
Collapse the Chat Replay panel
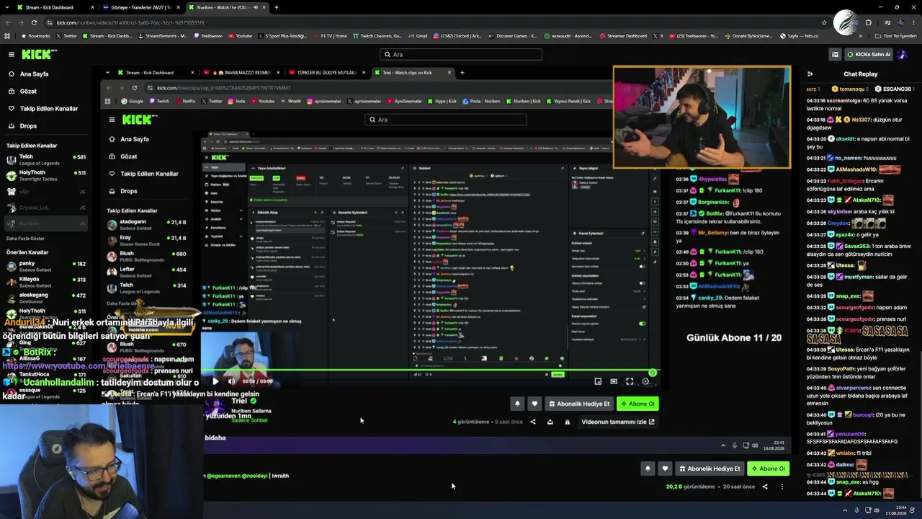tap(810, 74)
